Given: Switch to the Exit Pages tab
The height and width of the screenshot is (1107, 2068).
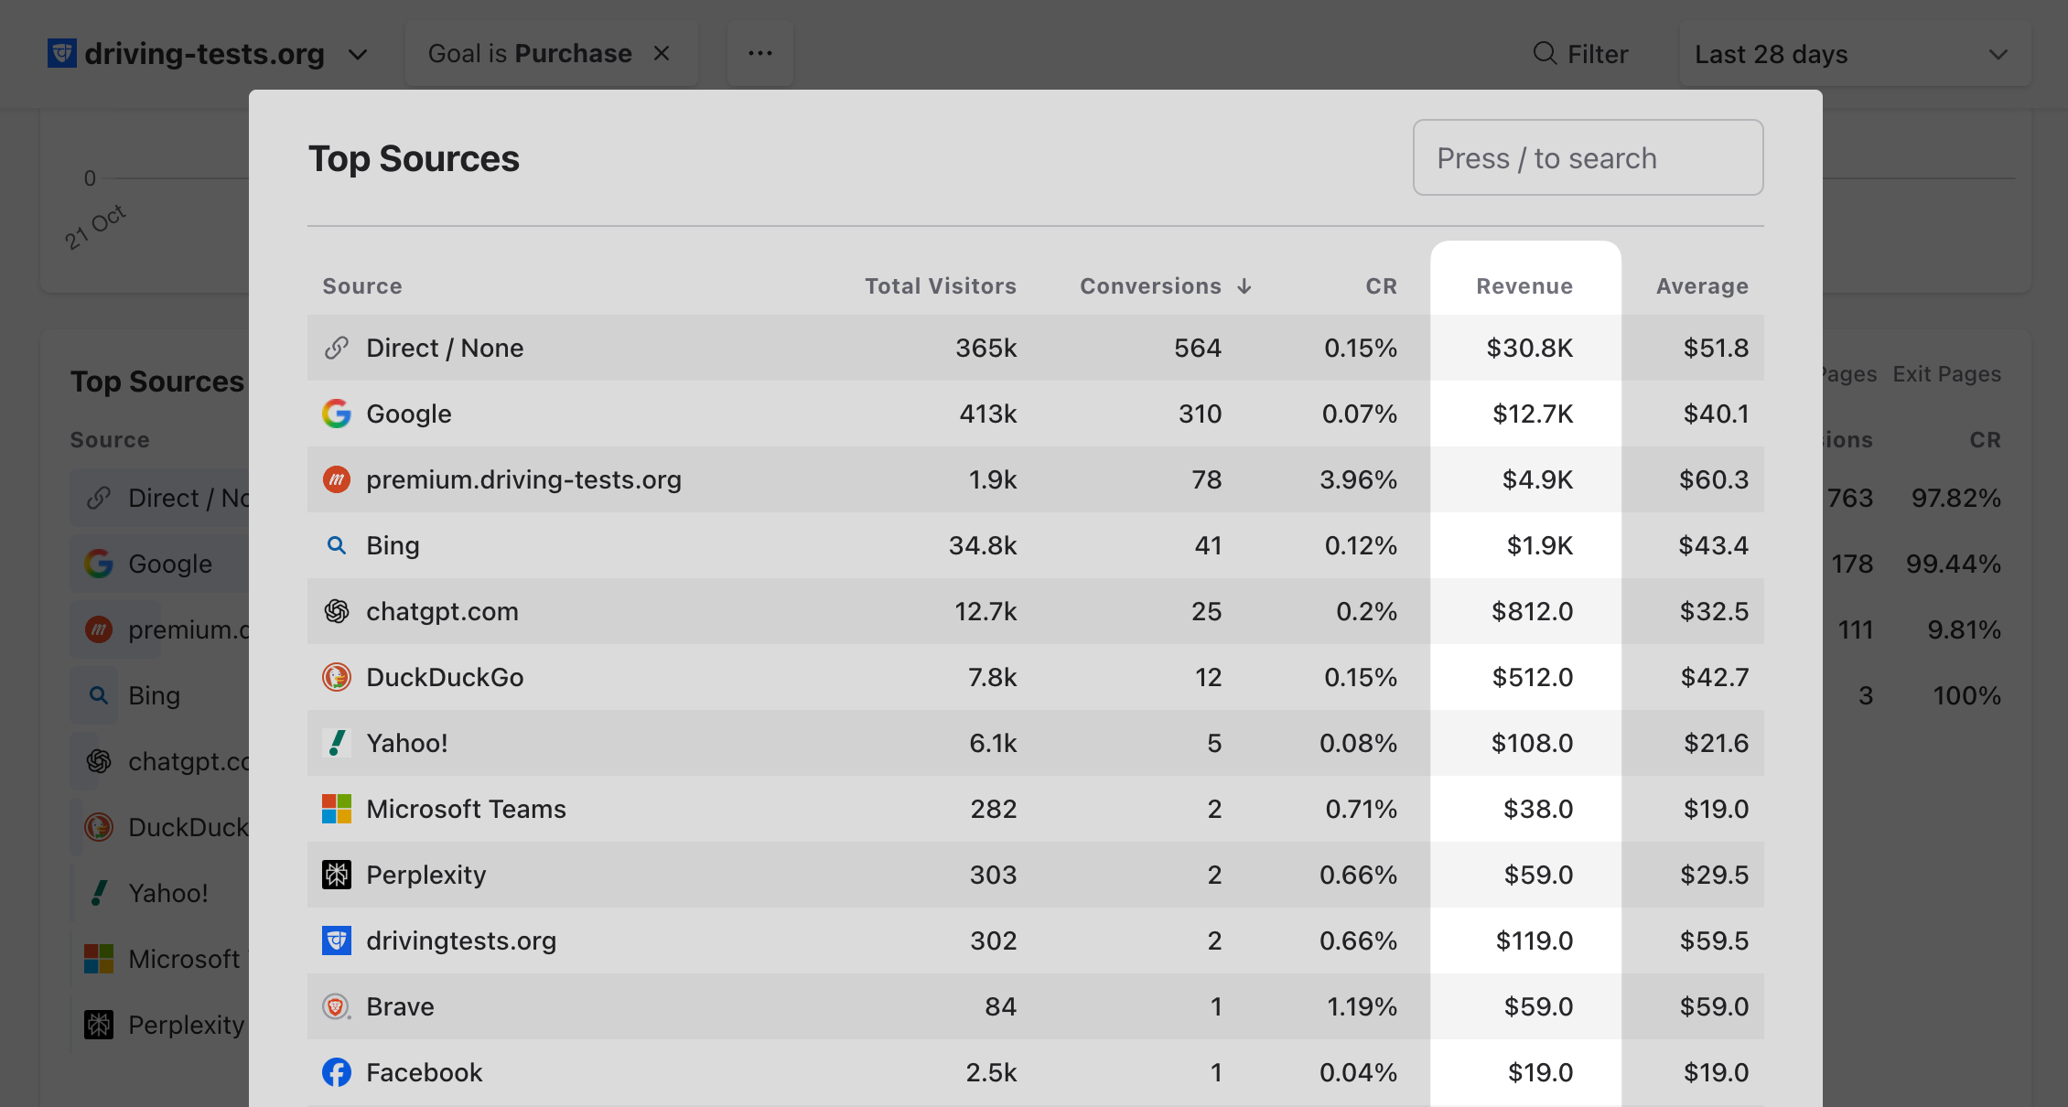Looking at the screenshot, I should click(x=1946, y=374).
